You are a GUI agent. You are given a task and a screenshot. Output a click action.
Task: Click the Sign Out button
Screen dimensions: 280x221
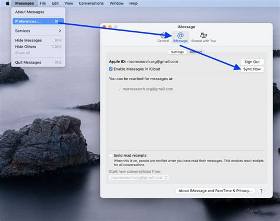(252, 62)
